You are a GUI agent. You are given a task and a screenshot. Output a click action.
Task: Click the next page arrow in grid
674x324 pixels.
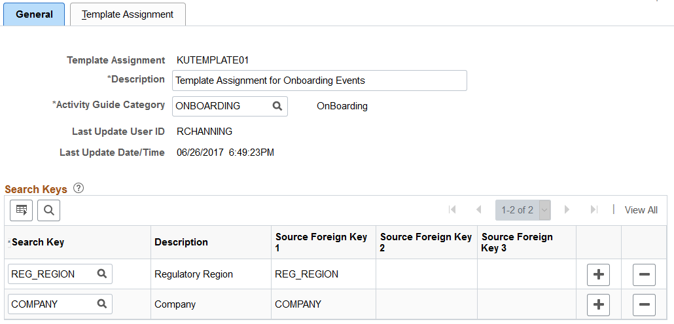[567, 209]
